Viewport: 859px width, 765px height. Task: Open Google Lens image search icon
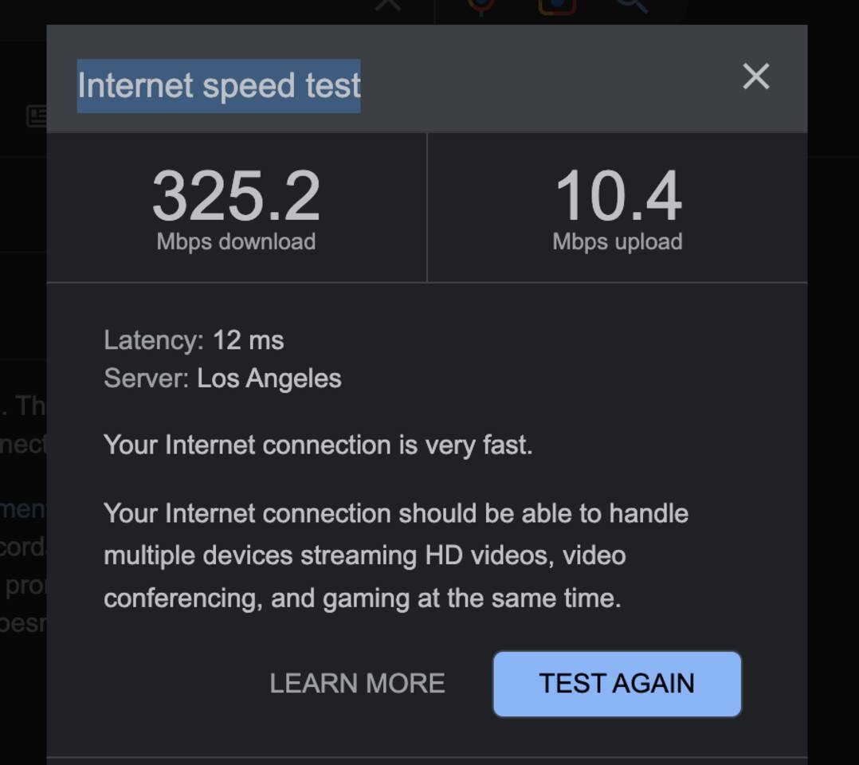pos(556,5)
